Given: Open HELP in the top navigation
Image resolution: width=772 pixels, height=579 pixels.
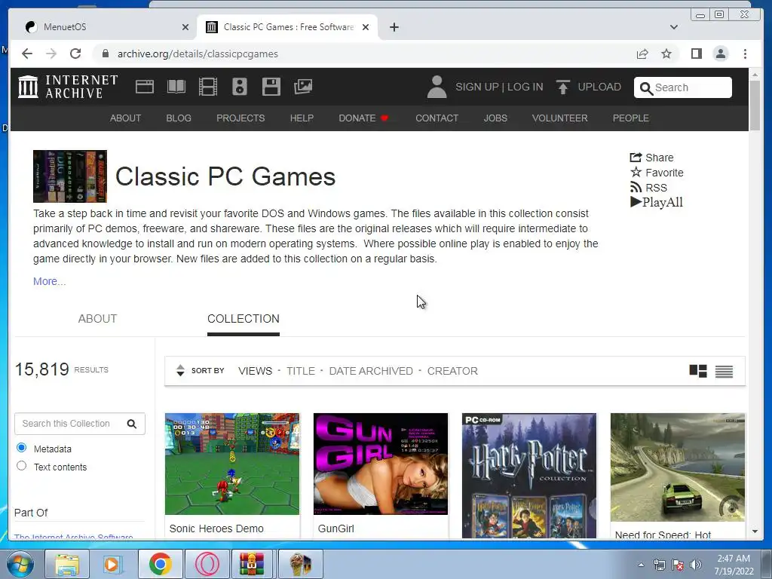Looking at the screenshot, I should tap(302, 118).
